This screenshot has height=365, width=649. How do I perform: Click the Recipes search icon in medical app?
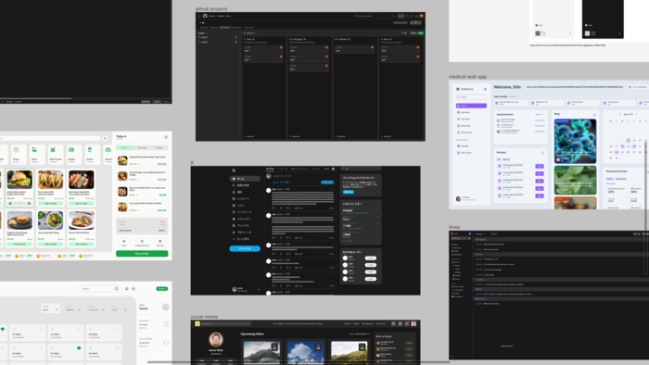[x=542, y=153]
